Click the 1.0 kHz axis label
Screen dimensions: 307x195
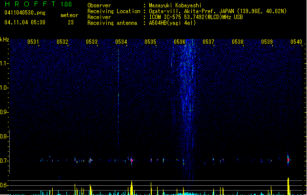point(4,88)
